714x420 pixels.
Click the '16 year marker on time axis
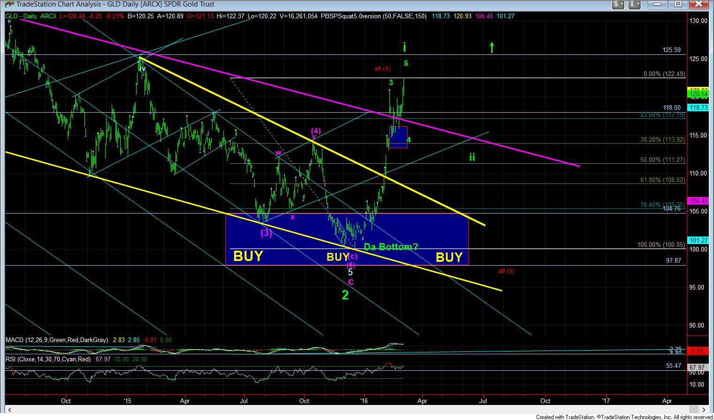coord(364,401)
